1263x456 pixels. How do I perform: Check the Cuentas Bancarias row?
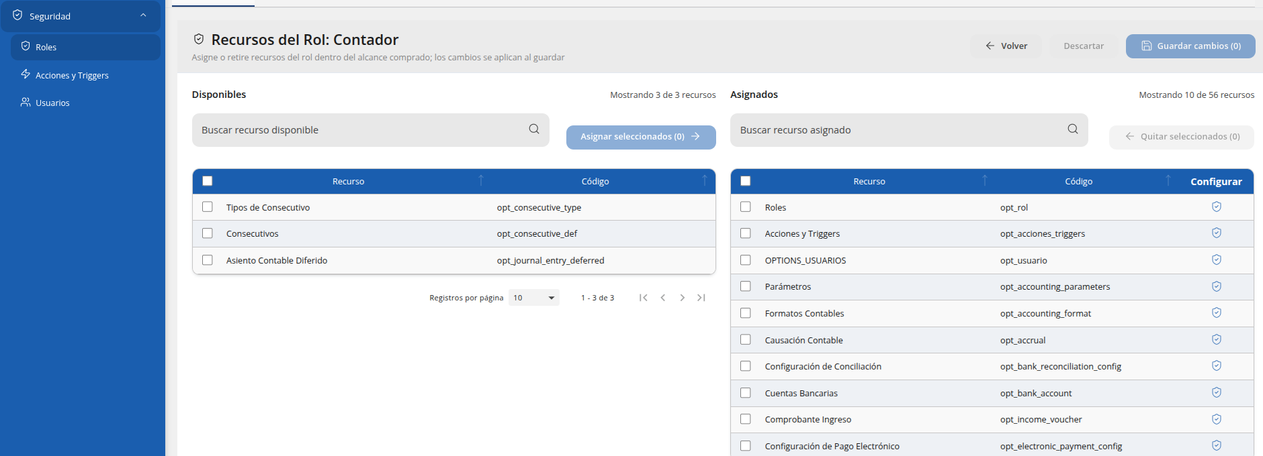point(746,393)
